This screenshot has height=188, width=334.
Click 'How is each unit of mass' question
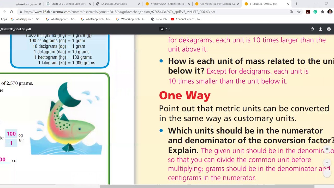click(x=250, y=66)
